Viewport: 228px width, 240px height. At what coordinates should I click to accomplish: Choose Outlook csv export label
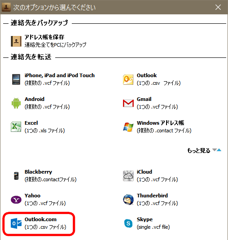tap(147, 75)
